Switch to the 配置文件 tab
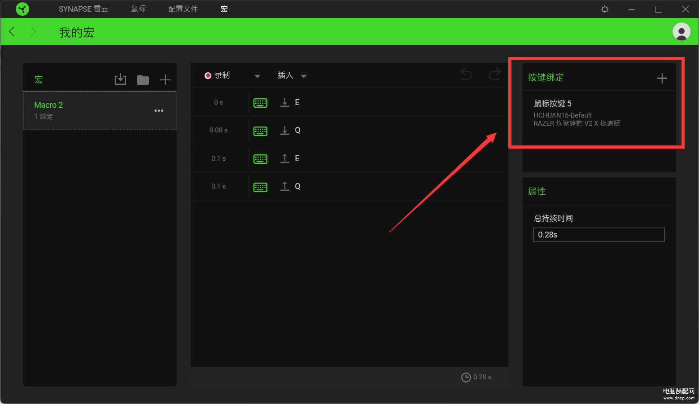 (x=183, y=9)
